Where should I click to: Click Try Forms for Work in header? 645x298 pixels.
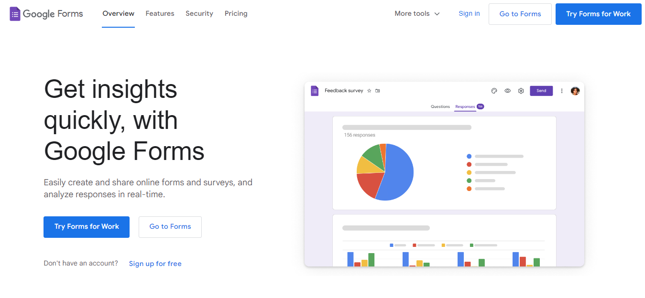tap(599, 14)
